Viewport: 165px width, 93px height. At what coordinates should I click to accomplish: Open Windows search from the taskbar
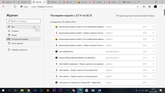coord(9,90)
